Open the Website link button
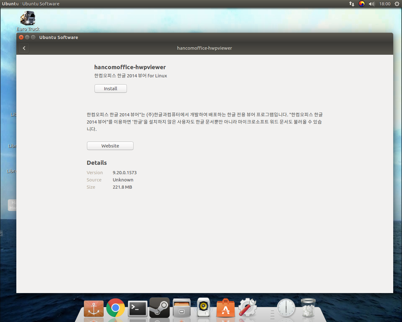The height and width of the screenshot is (322, 402). pyautogui.click(x=110, y=146)
